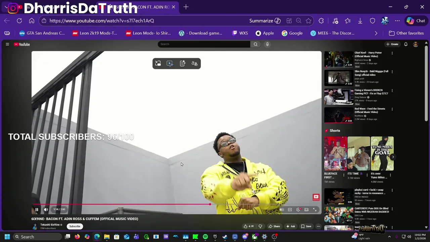The height and width of the screenshot is (242, 430).
Task: Open the Apple bookmark
Action: tap(265, 33)
